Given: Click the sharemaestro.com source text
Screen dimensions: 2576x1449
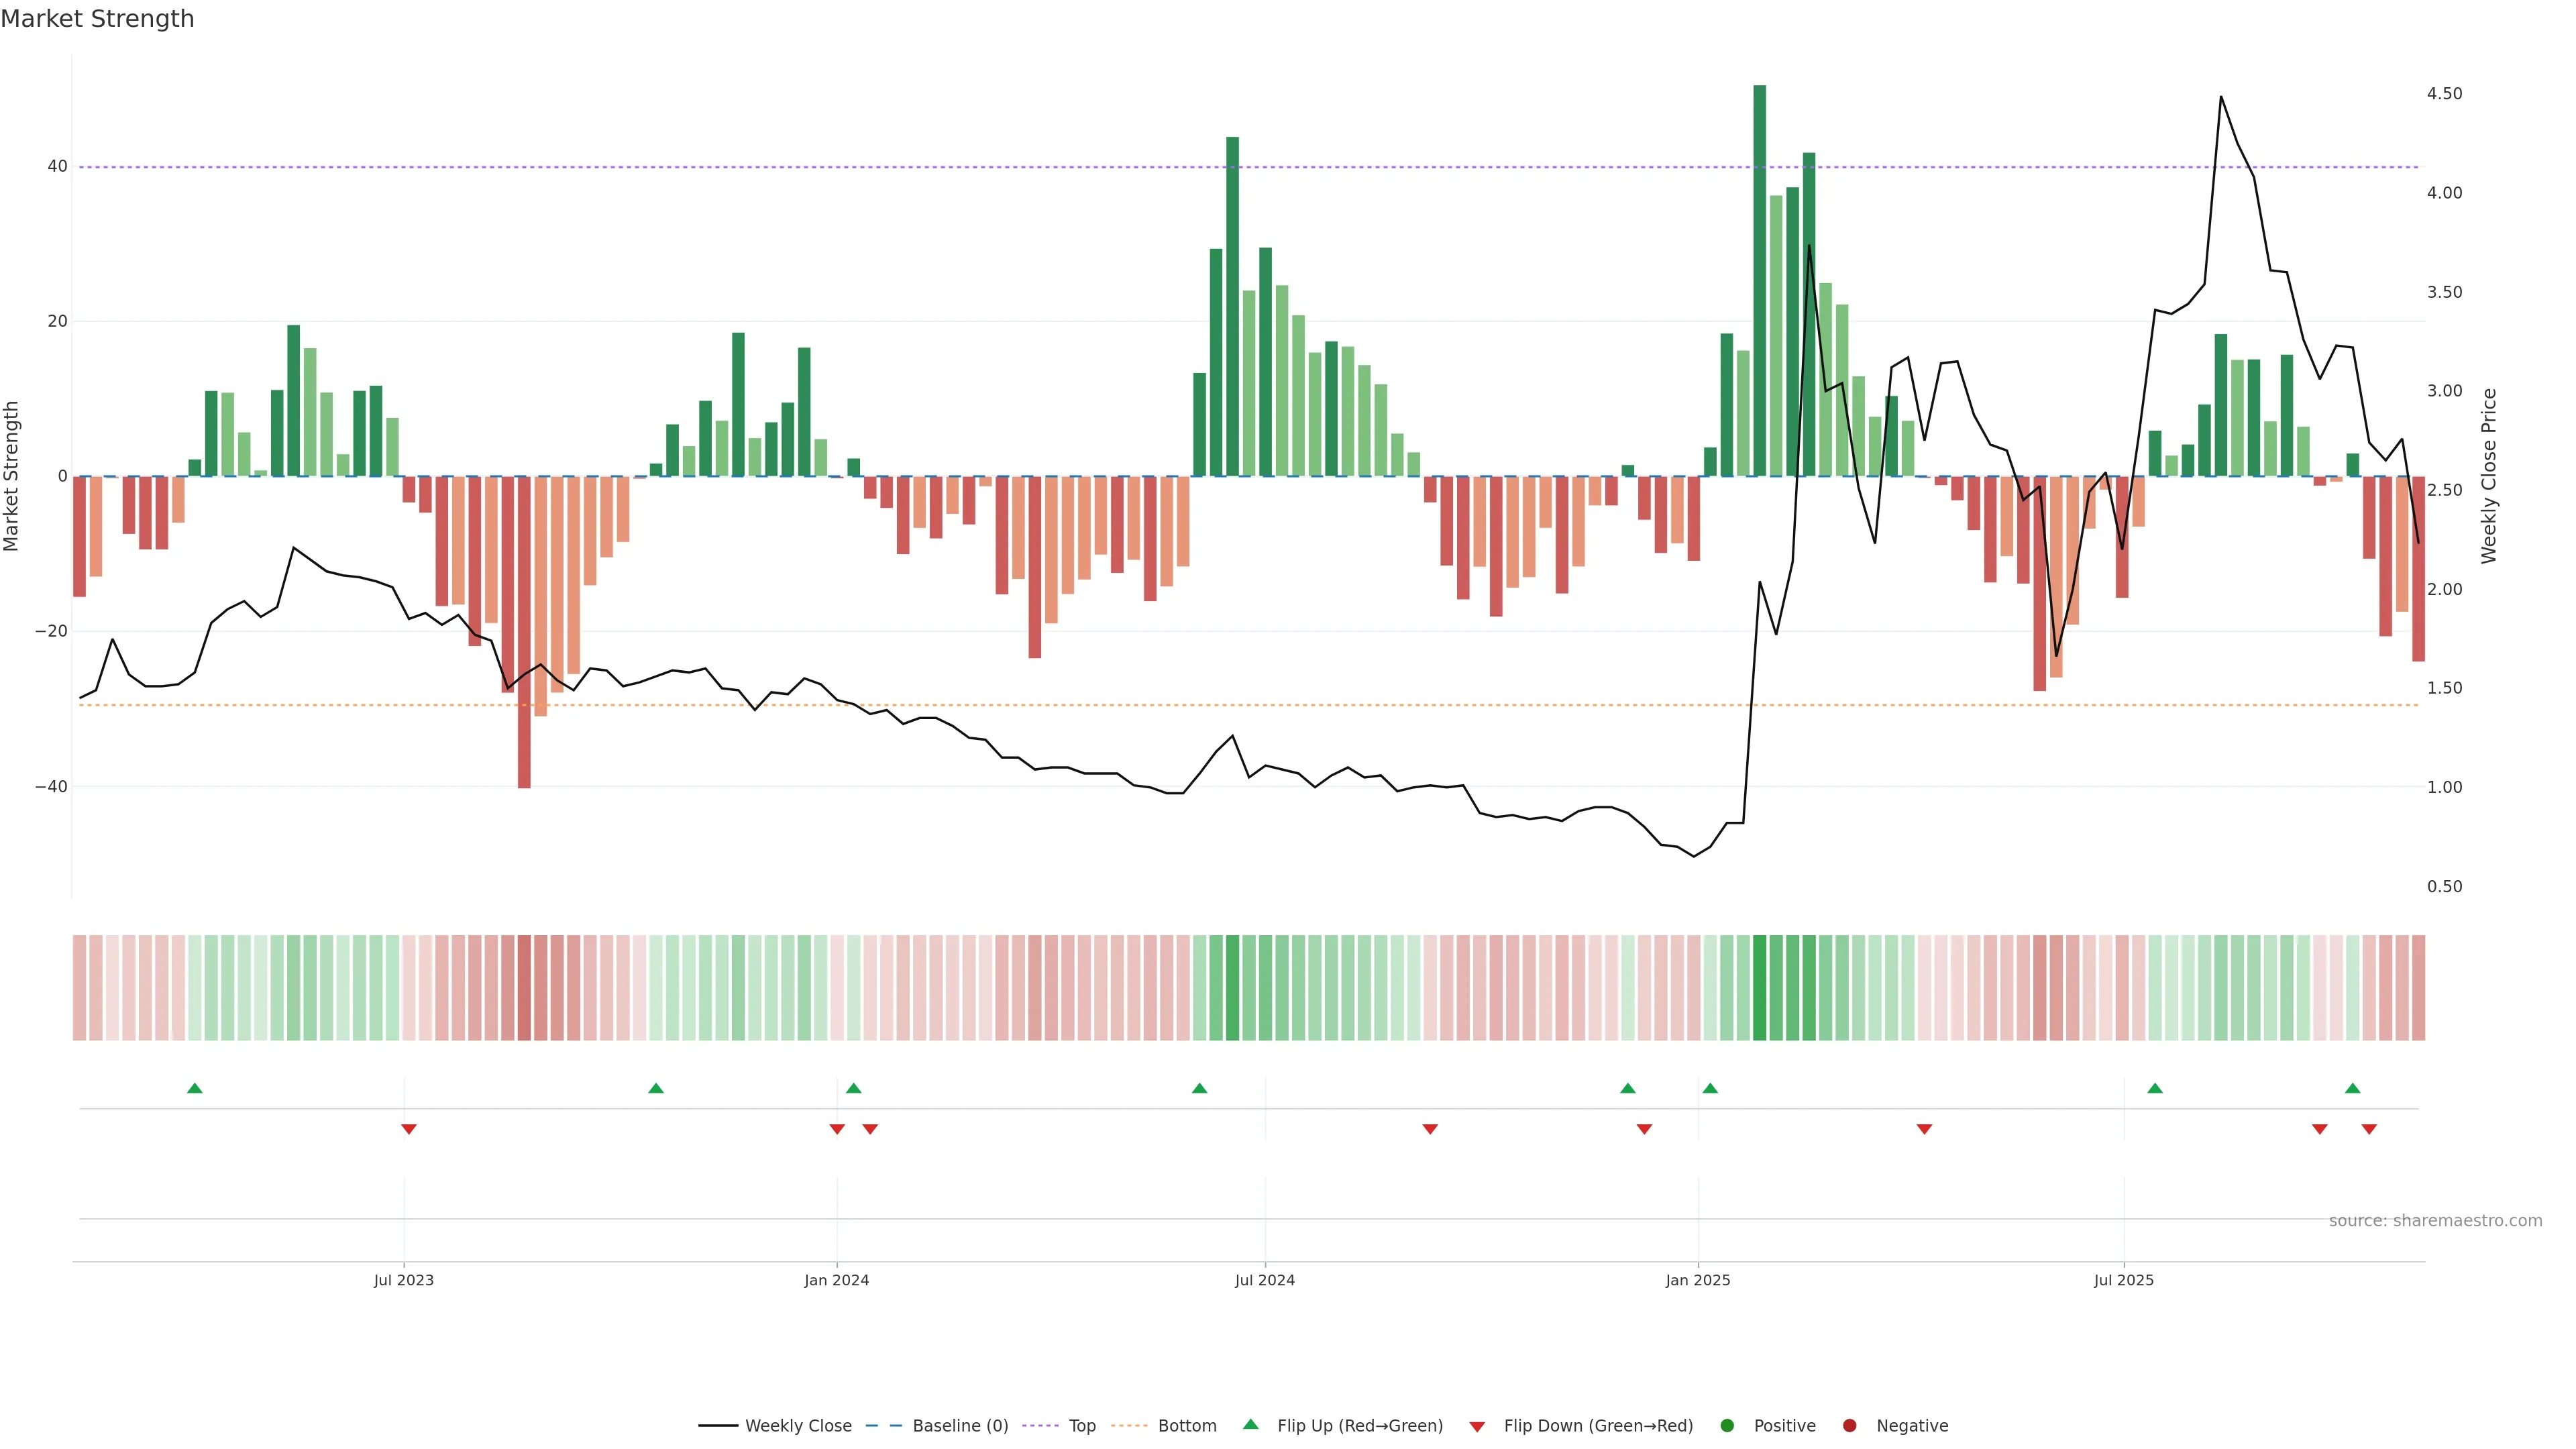Looking at the screenshot, I should coord(2435,1221).
